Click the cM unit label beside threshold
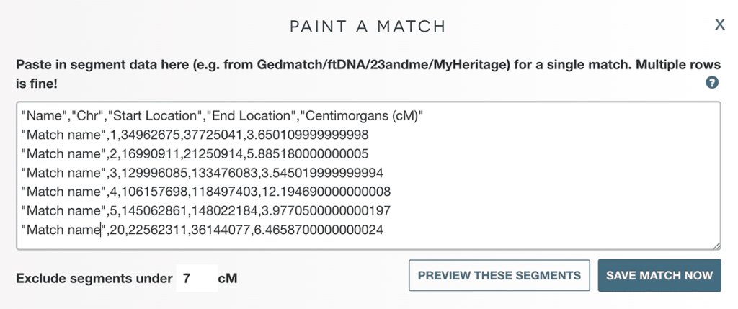This screenshot has width=738, height=309. (x=228, y=278)
